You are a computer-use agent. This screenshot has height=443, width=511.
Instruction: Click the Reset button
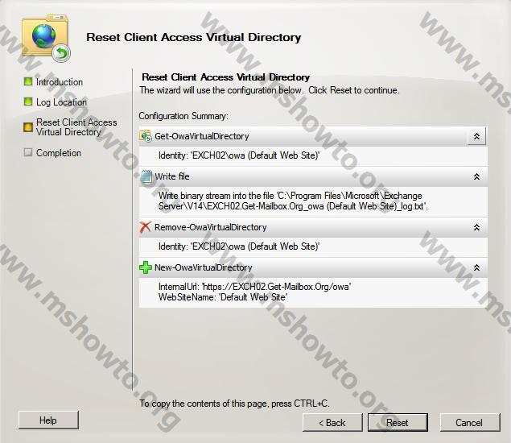(398, 422)
